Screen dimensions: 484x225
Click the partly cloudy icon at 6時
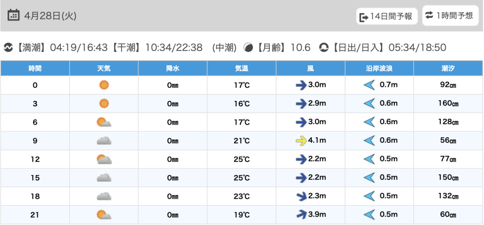(104, 122)
